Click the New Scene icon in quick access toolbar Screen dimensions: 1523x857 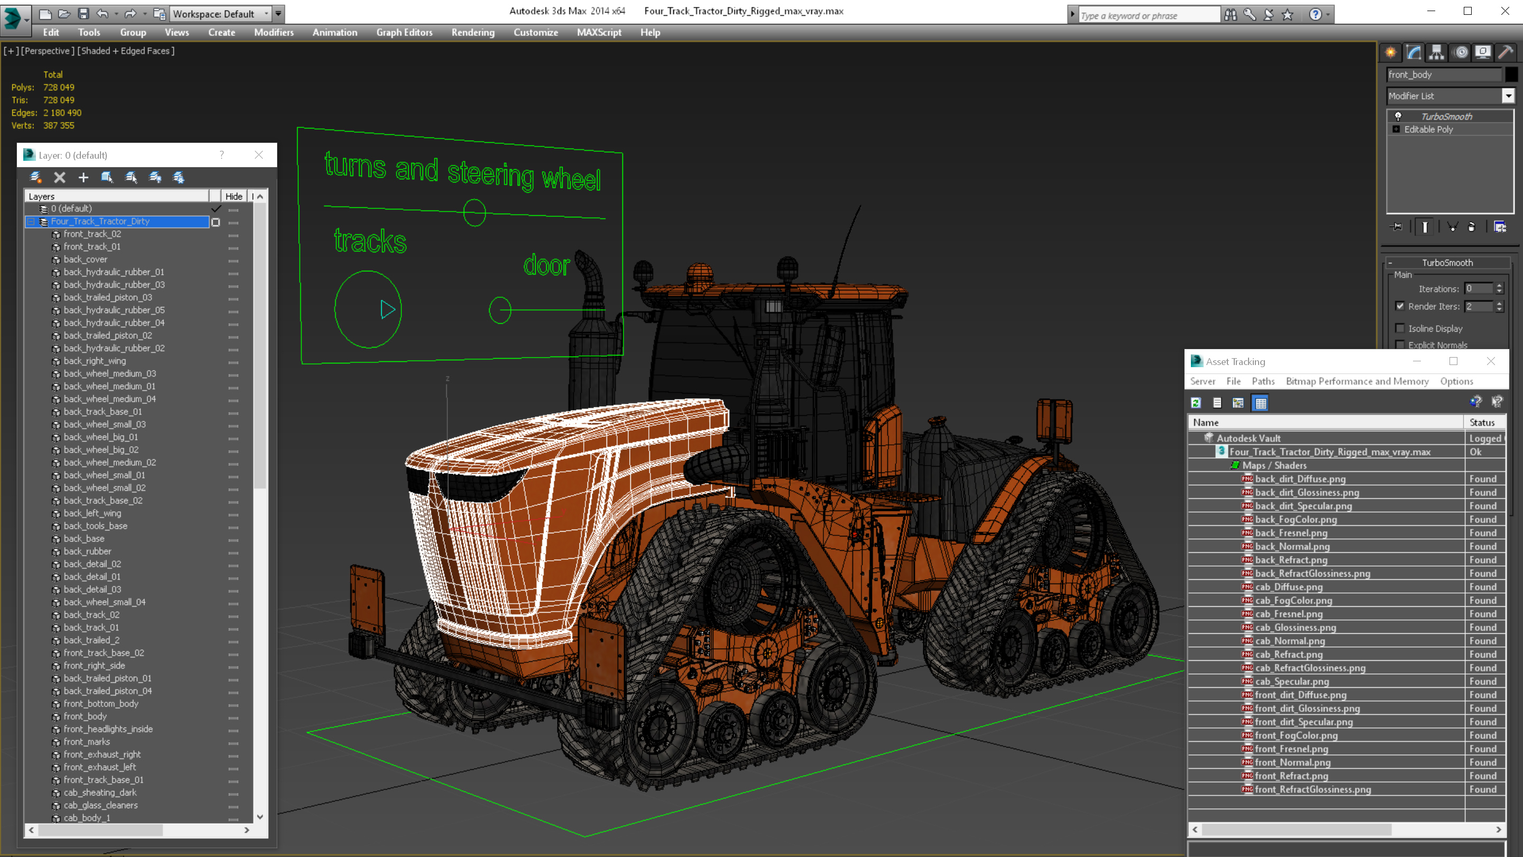click(45, 14)
